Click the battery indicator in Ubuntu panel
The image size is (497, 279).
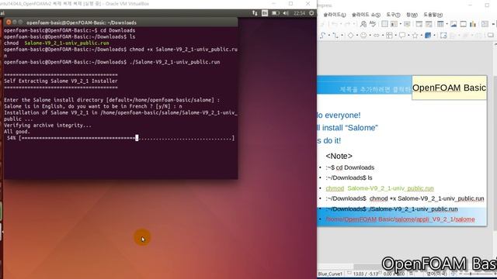[276, 13]
